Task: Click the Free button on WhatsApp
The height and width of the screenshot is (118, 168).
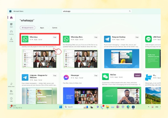Action: (x=55, y=37)
